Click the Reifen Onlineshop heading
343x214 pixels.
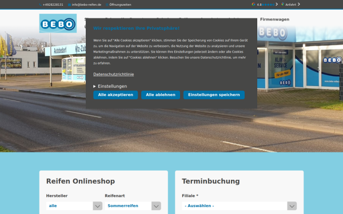click(x=81, y=181)
